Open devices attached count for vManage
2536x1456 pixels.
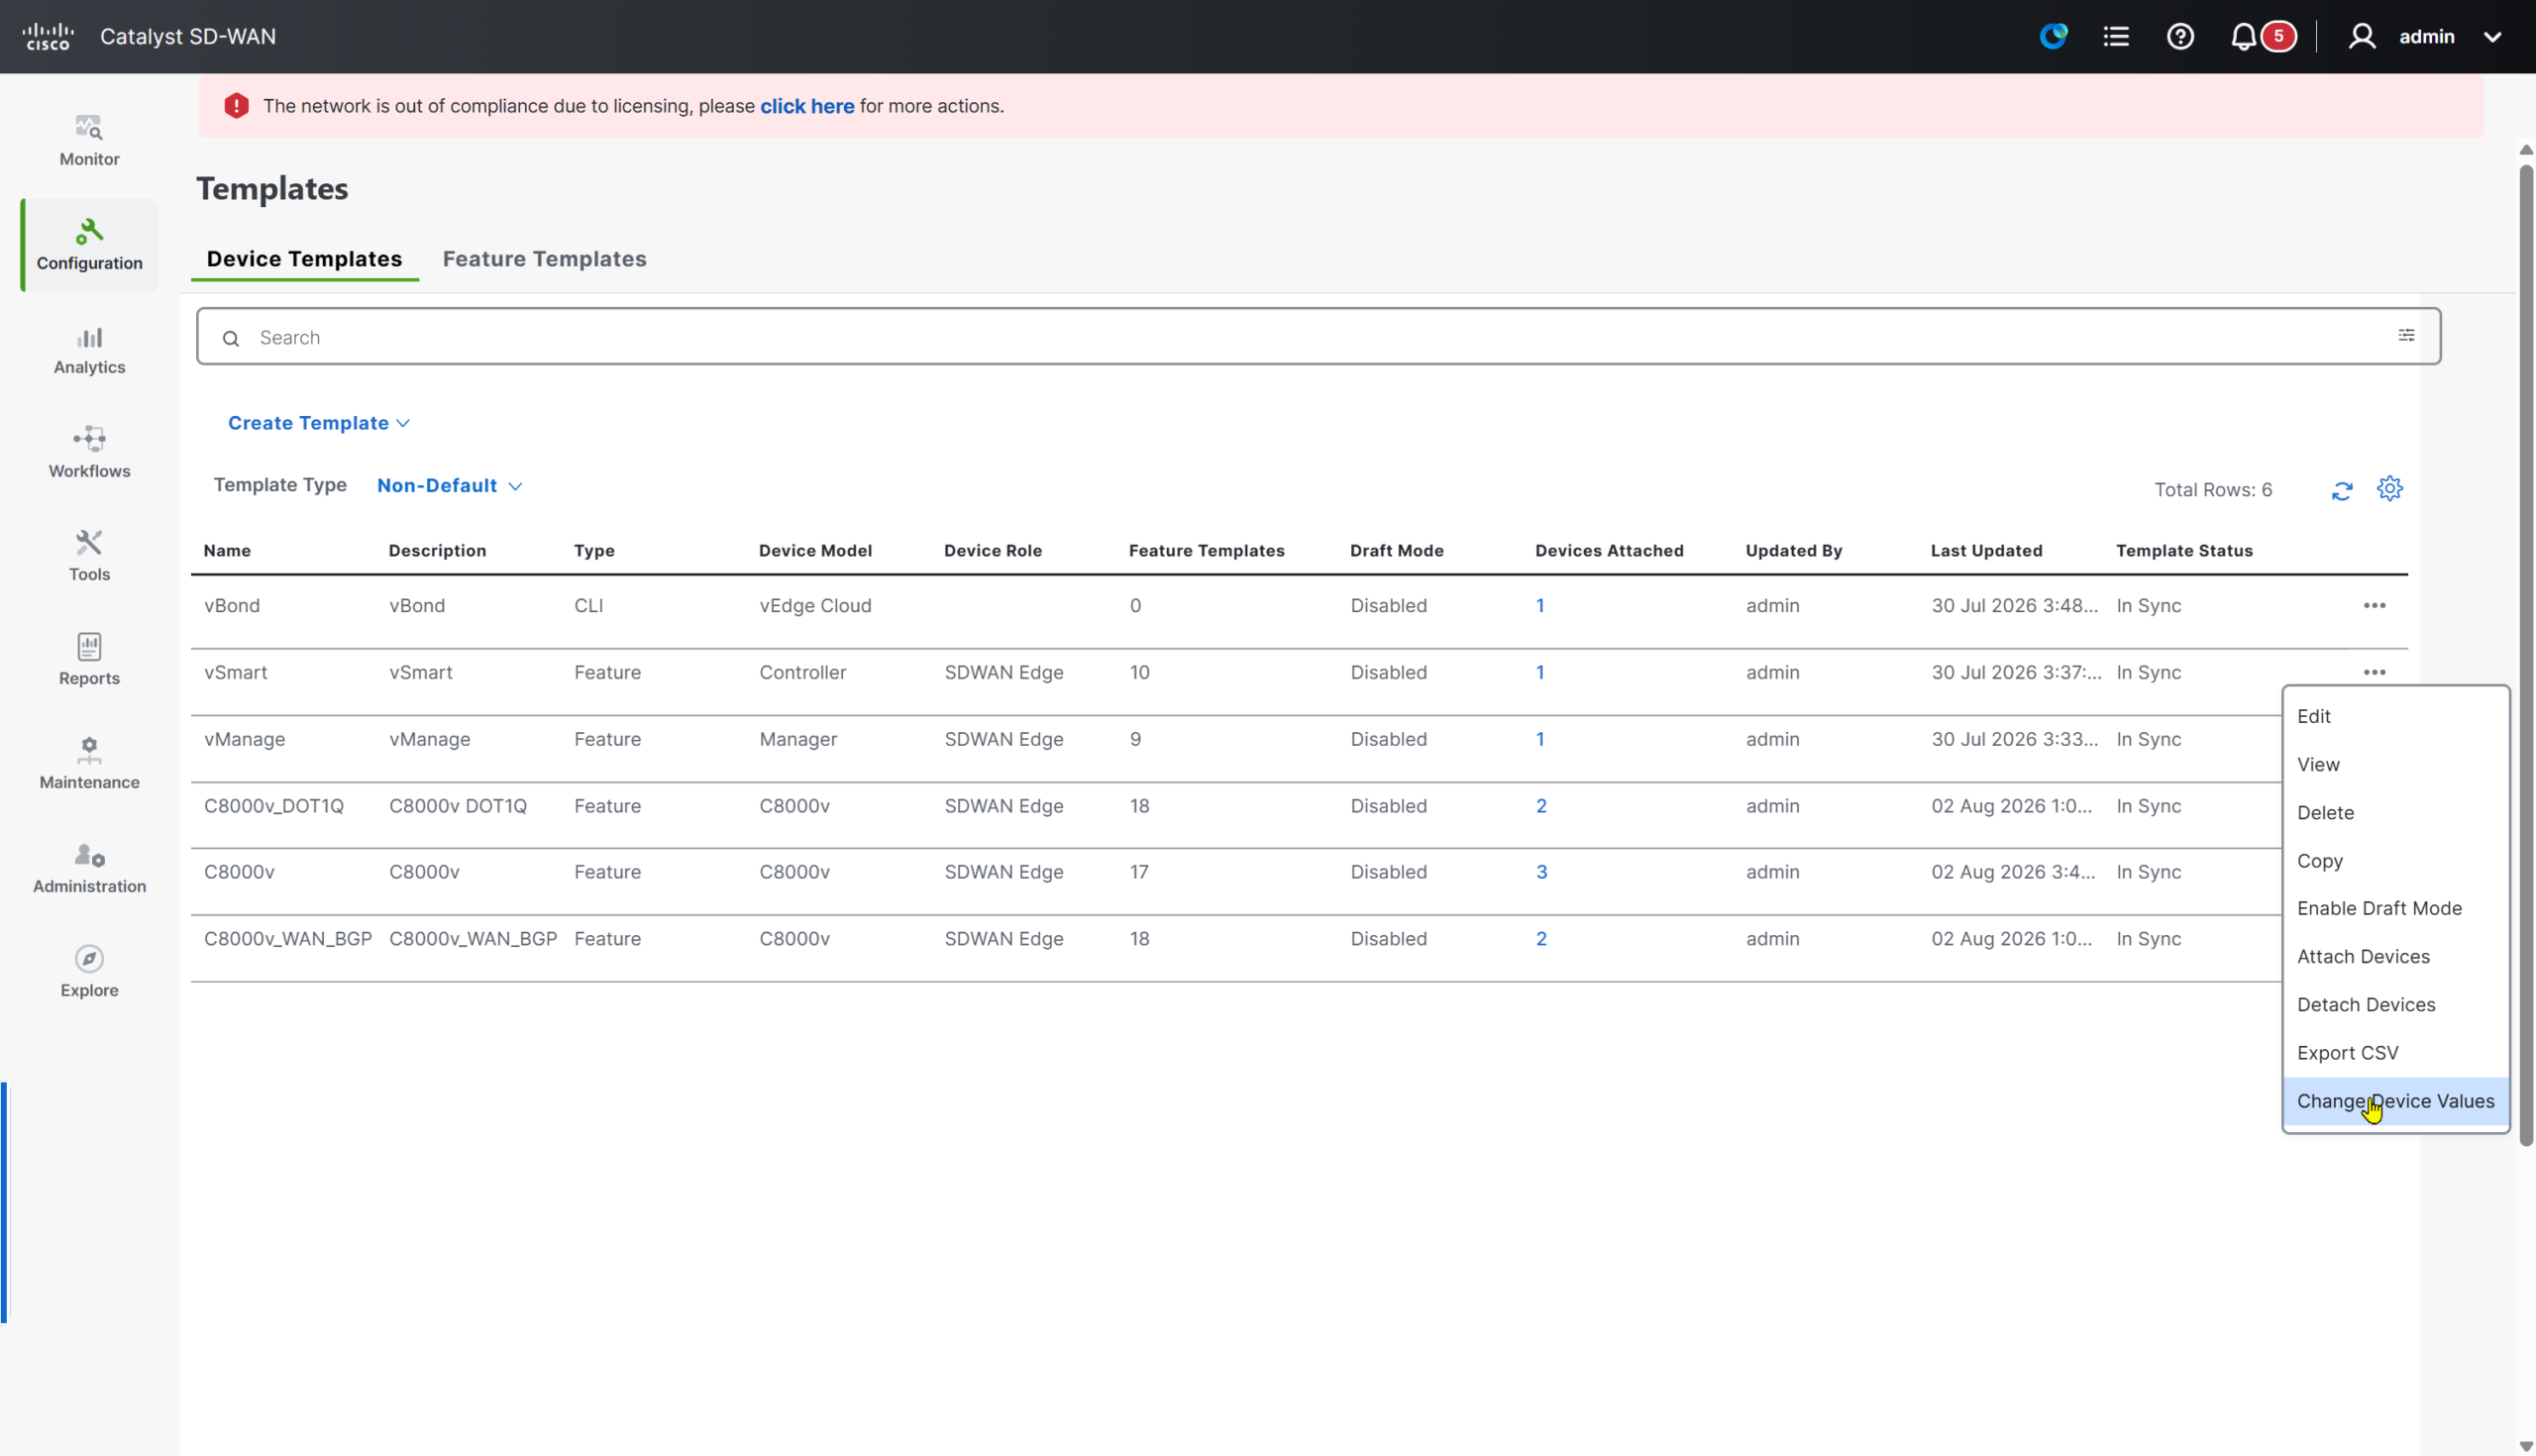(1540, 739)
